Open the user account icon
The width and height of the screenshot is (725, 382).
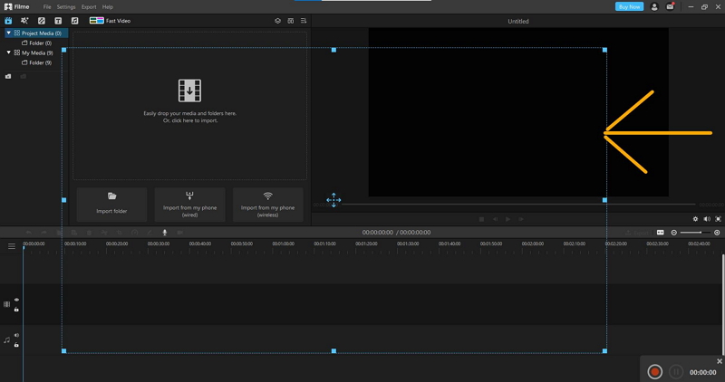[x=654, y=7]
